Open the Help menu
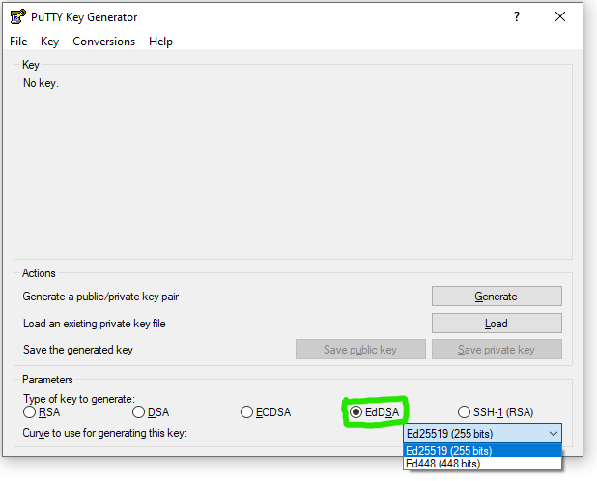The width and height of the screenshot is (597, 481). coord(160,42)
